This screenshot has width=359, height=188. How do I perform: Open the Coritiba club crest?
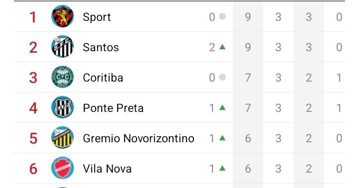[62, 77]
